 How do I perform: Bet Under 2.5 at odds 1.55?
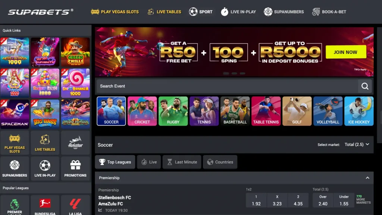(344, 200)
